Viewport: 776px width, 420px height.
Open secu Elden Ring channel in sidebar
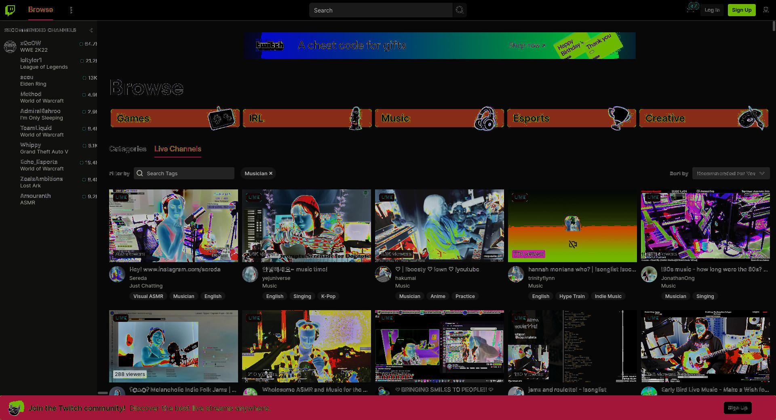click(x=48, y=80)
